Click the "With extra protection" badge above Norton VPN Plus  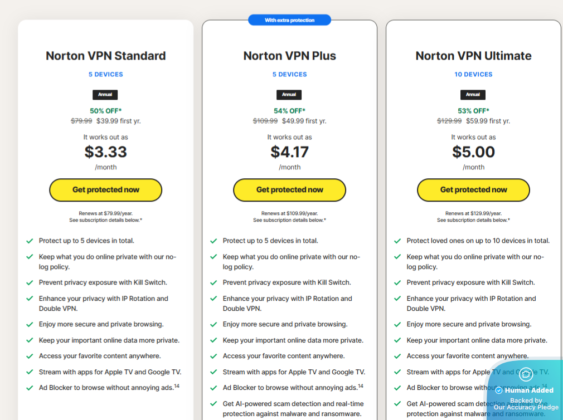pos(289,19)
